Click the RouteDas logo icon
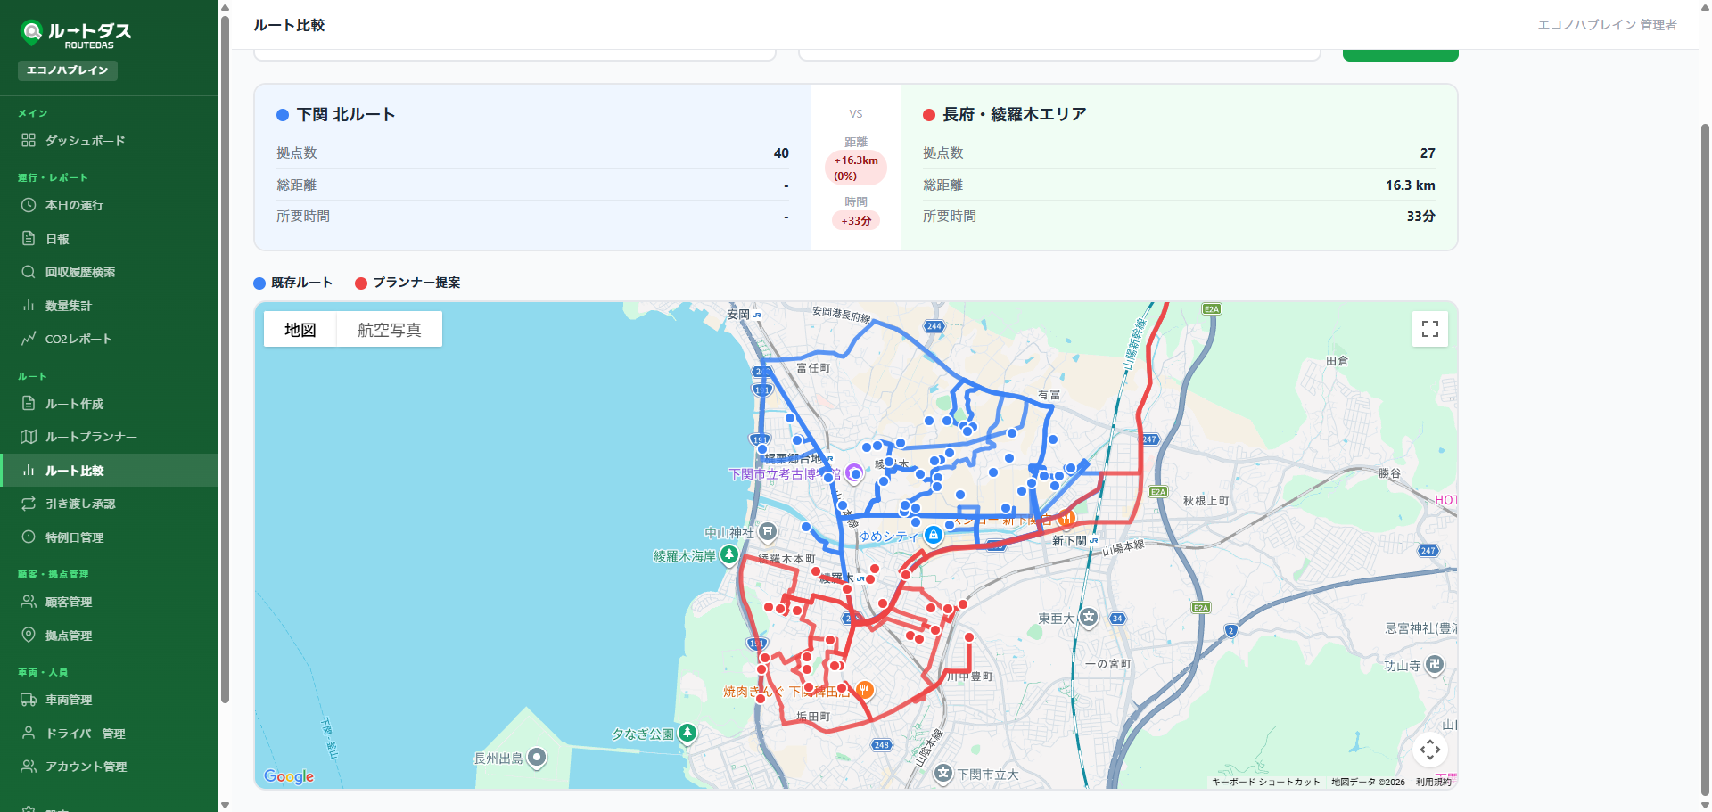 (31, 33)
